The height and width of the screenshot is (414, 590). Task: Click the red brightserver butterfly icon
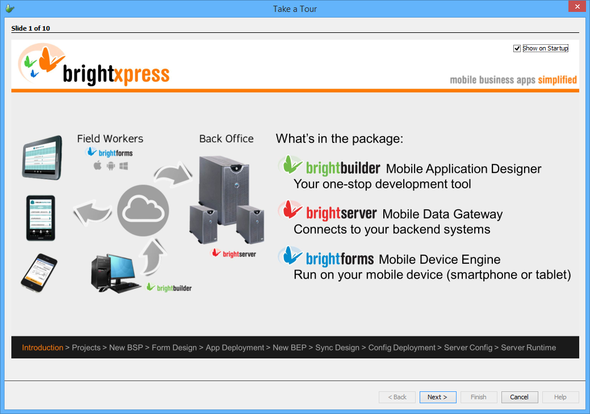click(x=290, y=210)
